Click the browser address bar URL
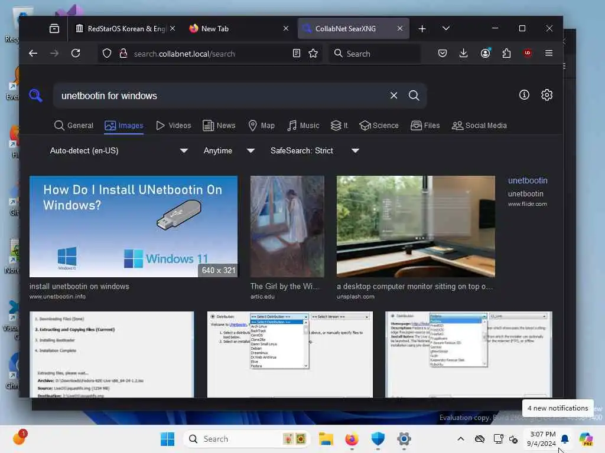The image size is (605, 453). pyautogui.click(x=184, y=54)
